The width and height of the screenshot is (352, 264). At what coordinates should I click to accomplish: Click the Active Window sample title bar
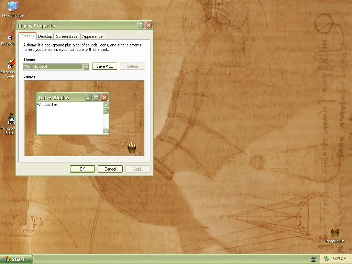coord(72,98)
